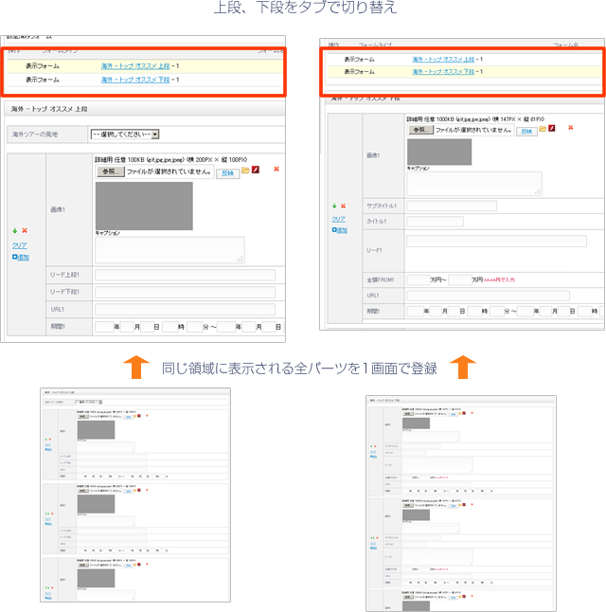Click the リード上段1 text field
Viewport: 606px width, 612px height.
tap(185, 275)
